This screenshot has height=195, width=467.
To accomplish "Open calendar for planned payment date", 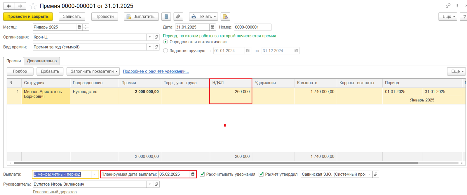I will [193, 174].
